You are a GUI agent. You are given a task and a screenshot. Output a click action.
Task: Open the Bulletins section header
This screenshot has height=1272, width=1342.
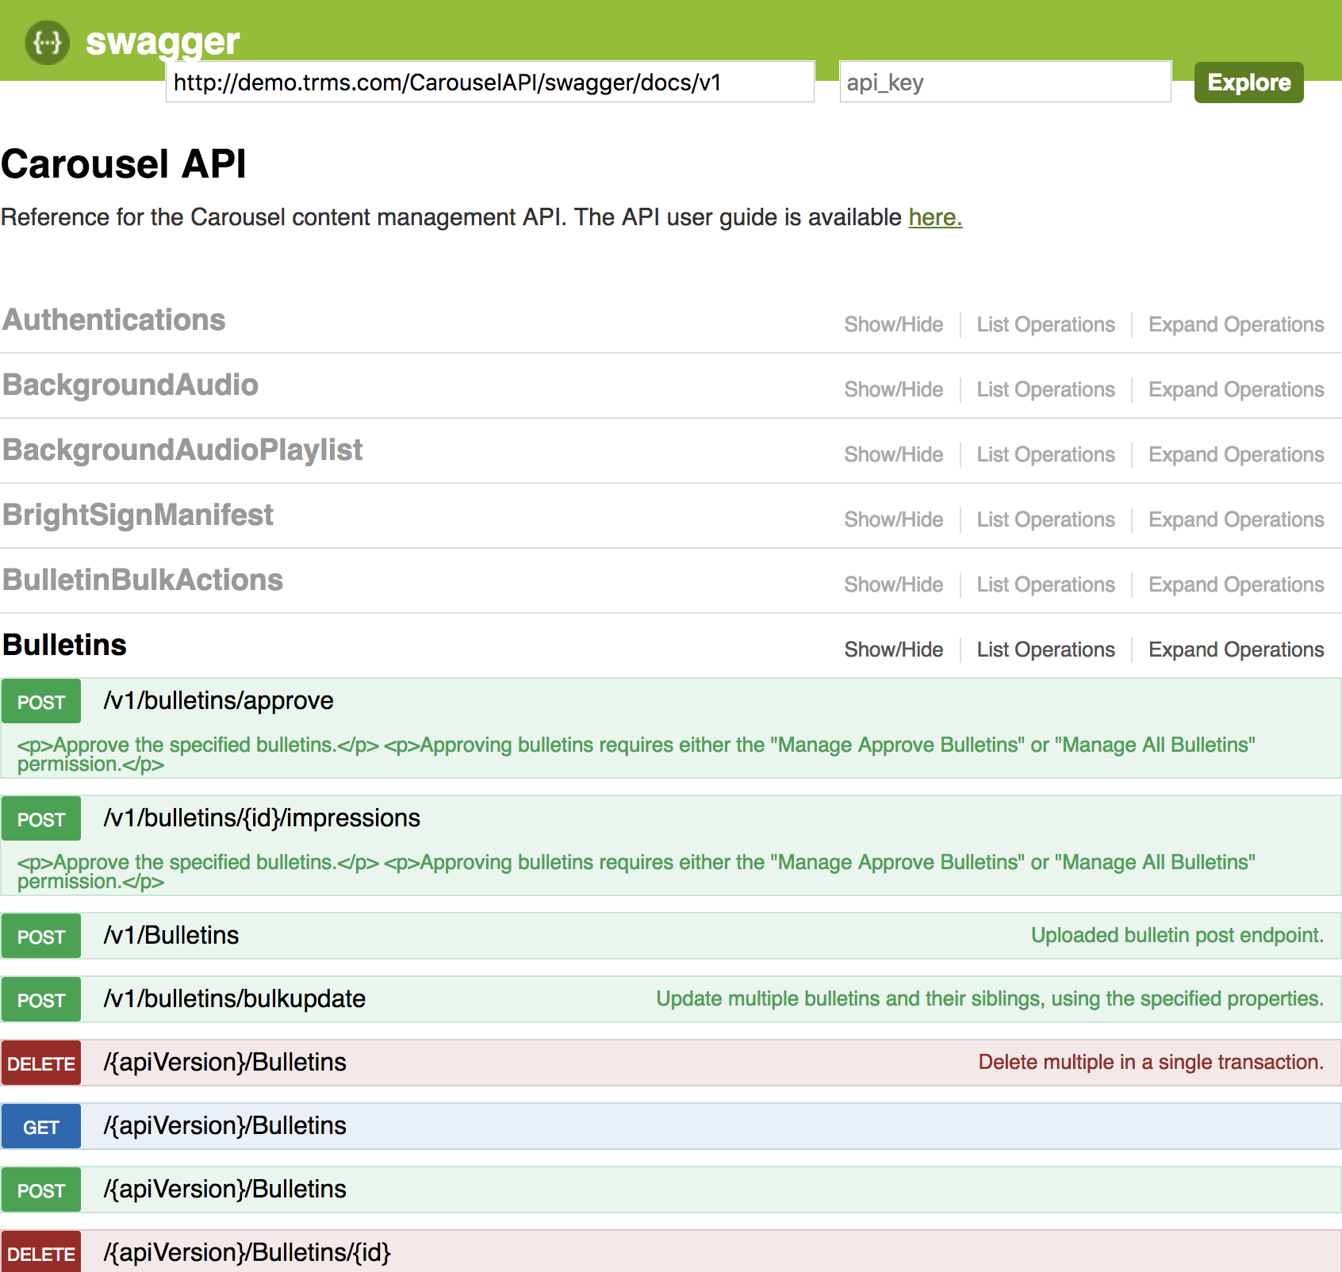pos(63,644)
